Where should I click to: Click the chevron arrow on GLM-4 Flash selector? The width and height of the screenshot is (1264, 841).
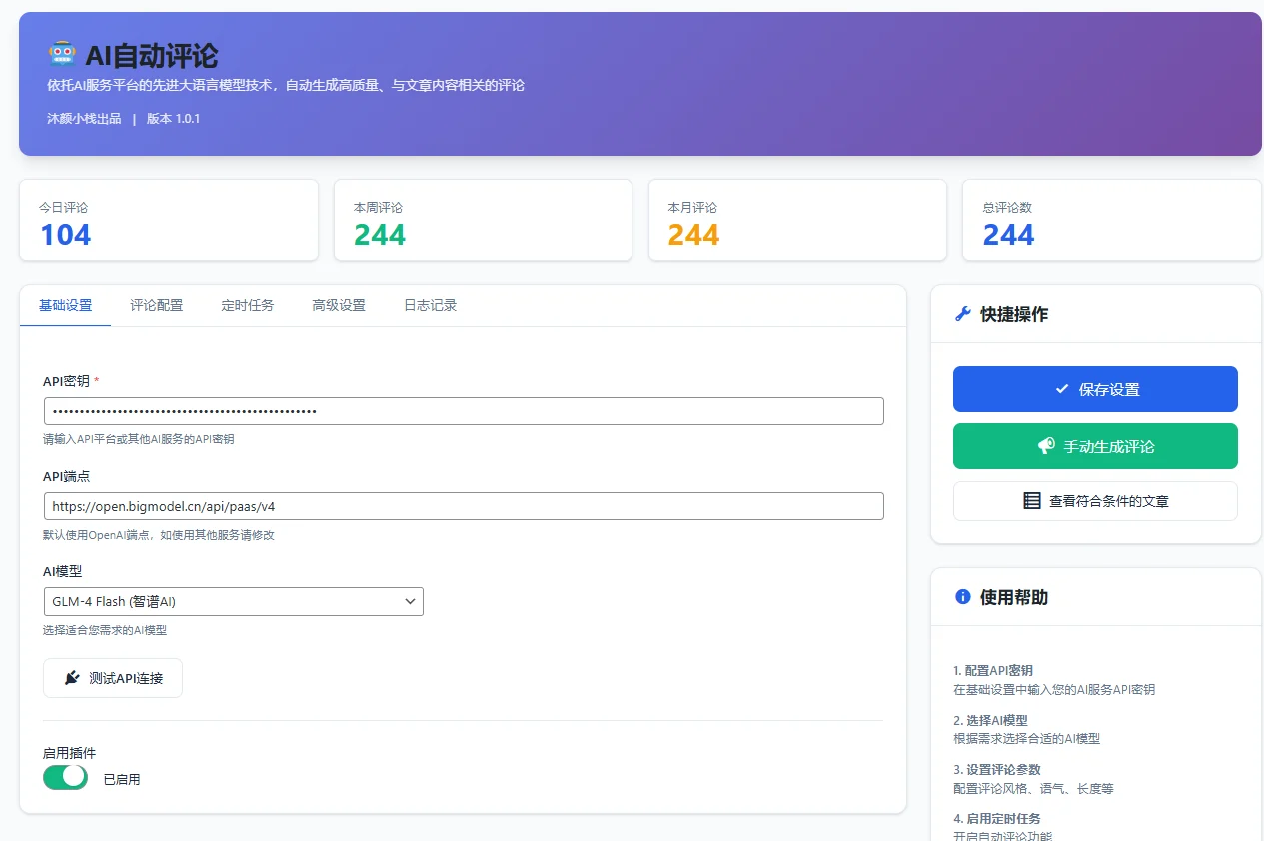point(410,601)
